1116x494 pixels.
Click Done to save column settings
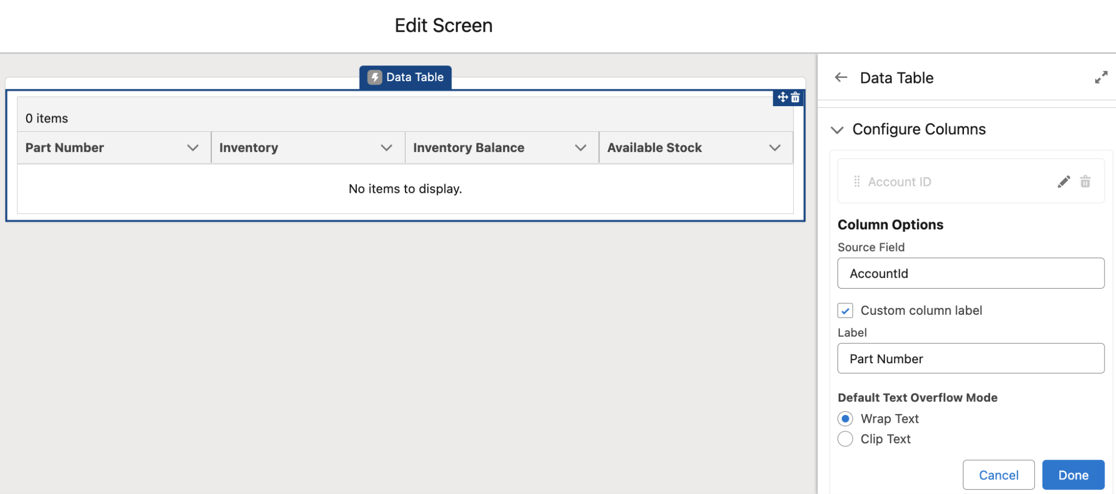point(1072,474)
